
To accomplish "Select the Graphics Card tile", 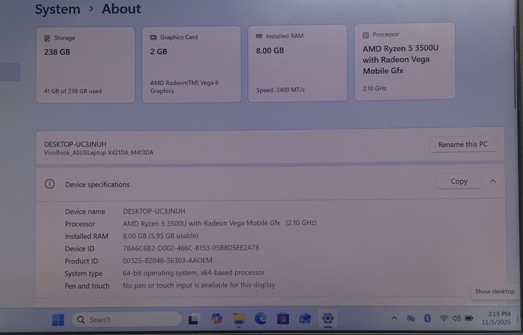I will pos(192,64).
